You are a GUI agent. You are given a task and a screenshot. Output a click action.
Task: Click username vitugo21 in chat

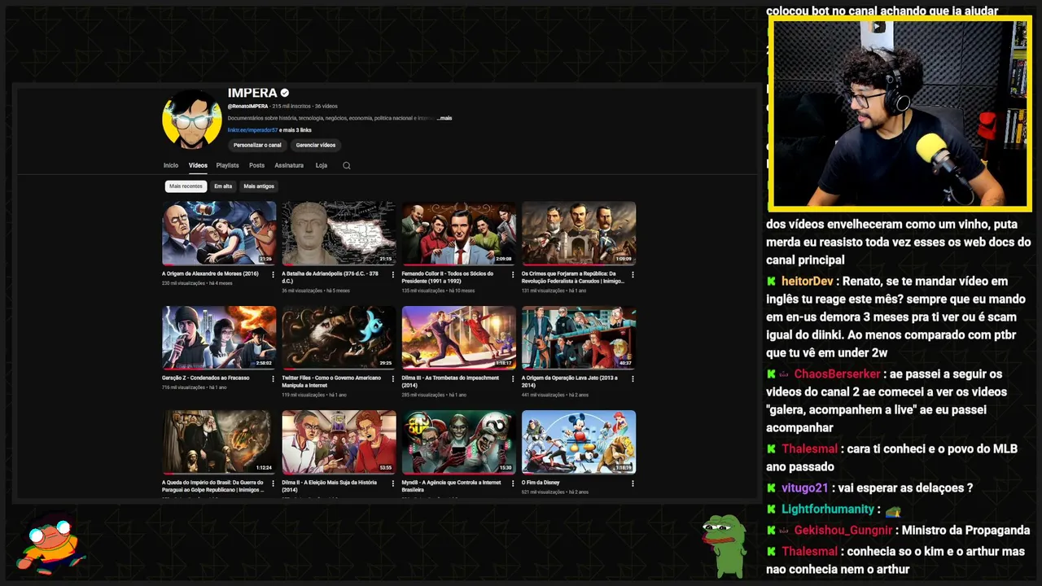[804, 488]
